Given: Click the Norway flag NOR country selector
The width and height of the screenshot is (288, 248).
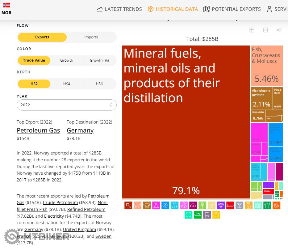Looking at the screenshot, I should point(6,9).
